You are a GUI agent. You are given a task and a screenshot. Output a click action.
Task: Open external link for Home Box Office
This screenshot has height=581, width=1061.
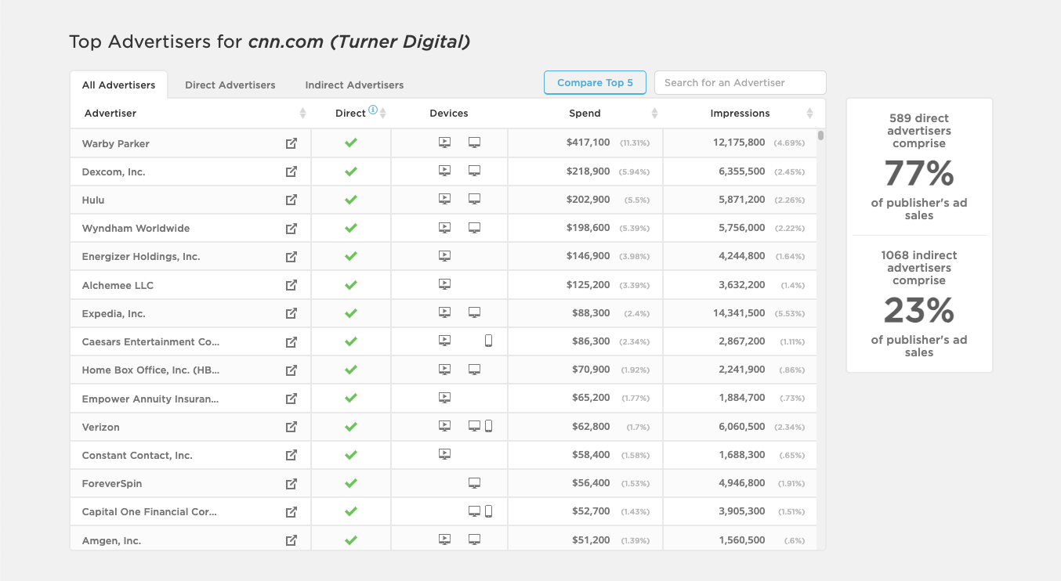[292, 370]
